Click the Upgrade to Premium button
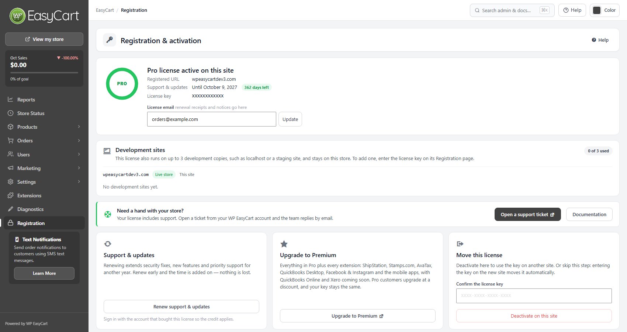Screen dimensions: 627x332 click(x=358, y=316)
